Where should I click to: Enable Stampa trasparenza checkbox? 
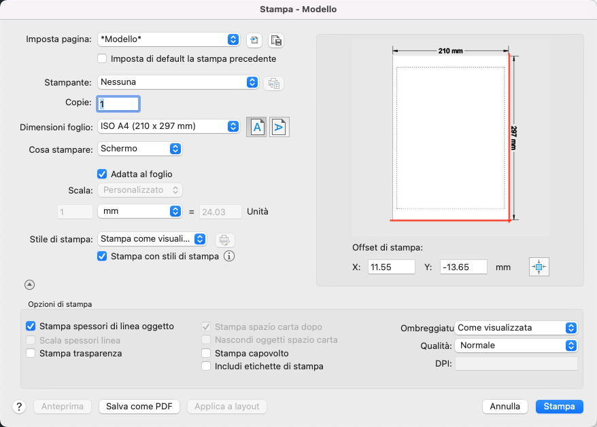click(x=31, y=353)
